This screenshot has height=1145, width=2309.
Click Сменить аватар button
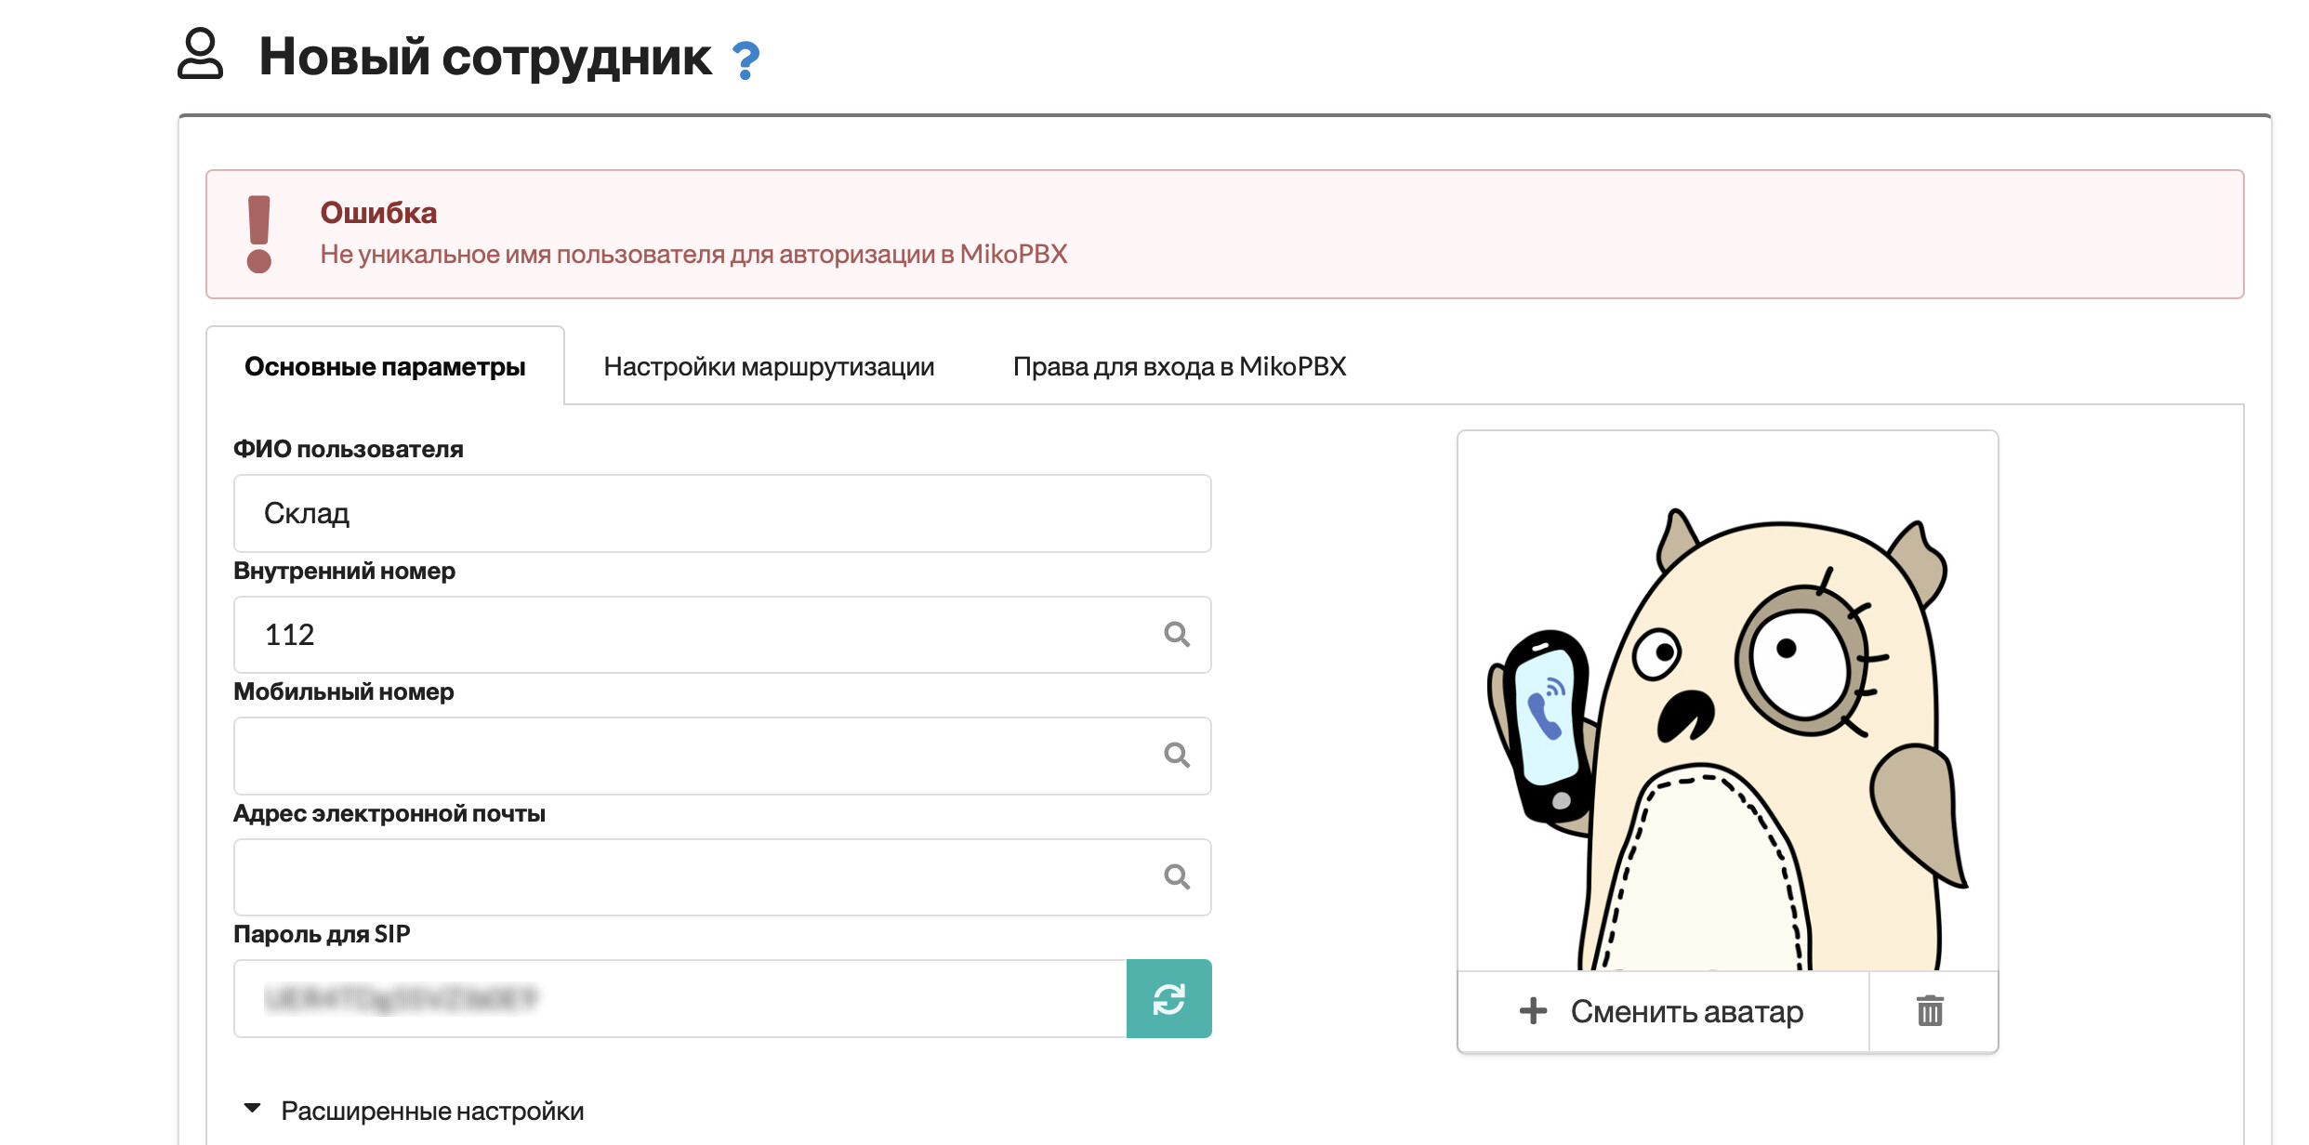pos(1685,1011)
